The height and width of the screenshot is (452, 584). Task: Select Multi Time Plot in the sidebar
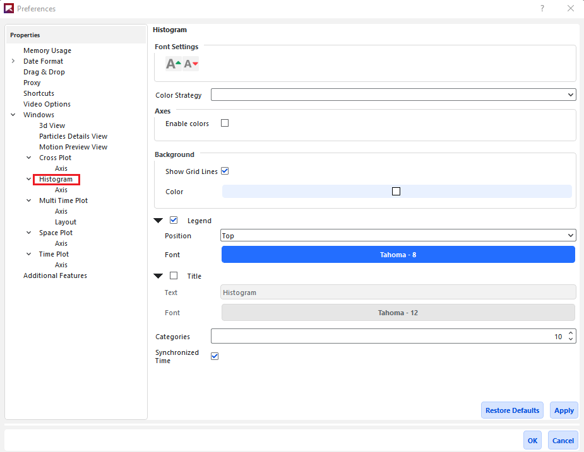tap(63, 200)
